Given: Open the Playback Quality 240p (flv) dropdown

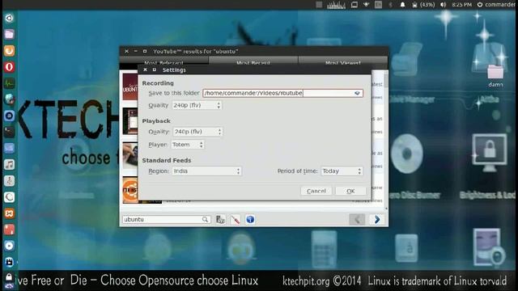Looking at the screenshot, I should [197, 132].
